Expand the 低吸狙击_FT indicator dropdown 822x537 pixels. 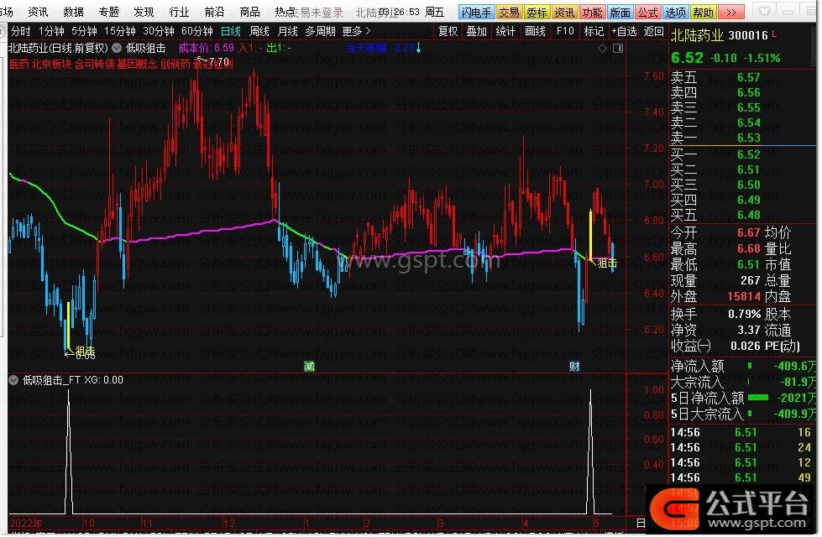click(13, 380)
